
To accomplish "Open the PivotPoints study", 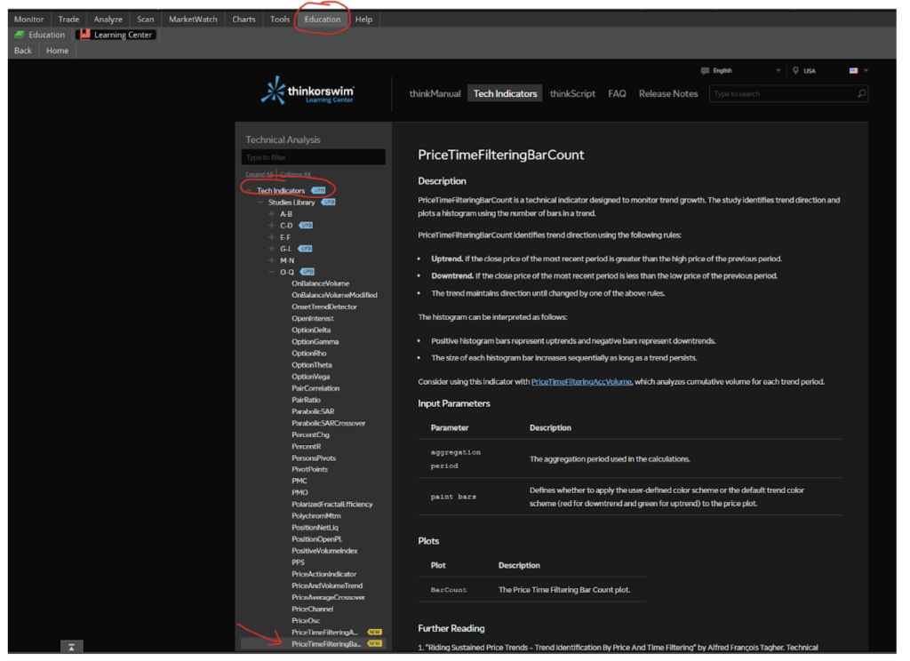I will coord(309,469).
